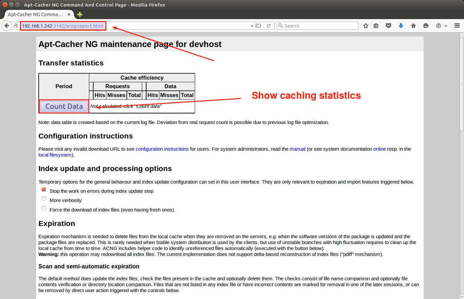Open the globe extension dropdown arrow
This screenshot has height=299, width=464.
coord(446,26)
